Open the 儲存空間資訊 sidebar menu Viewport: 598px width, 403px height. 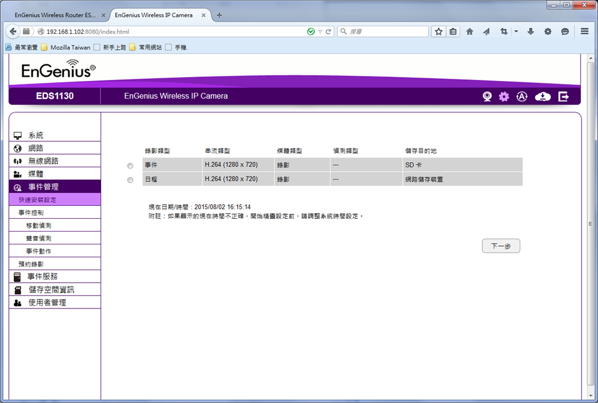(55, 289)
